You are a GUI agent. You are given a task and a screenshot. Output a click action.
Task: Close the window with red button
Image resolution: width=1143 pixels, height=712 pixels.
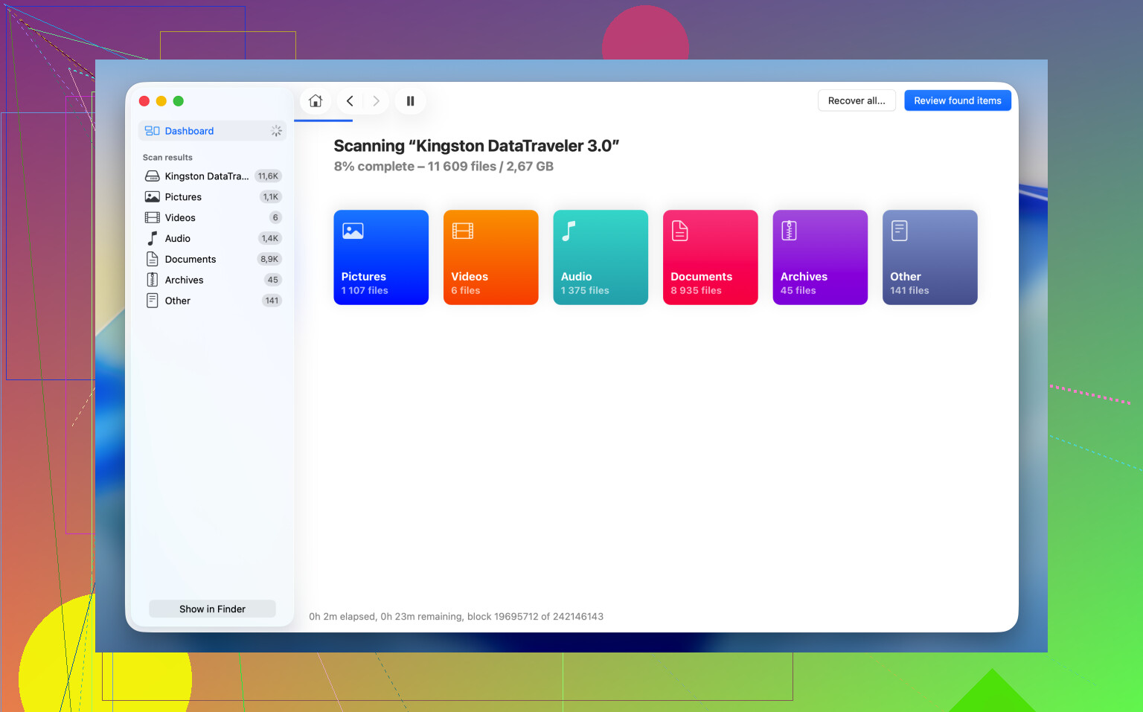[x=144, y=101]
